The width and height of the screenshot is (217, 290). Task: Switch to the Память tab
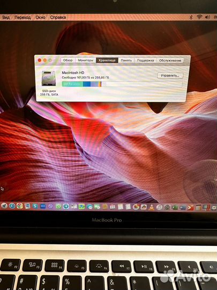click(126, 60)
